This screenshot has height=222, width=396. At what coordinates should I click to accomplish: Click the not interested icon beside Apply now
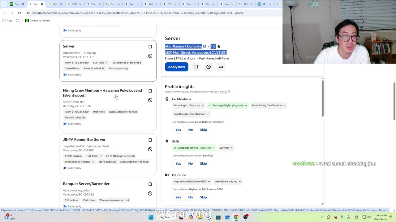point(209,67)
